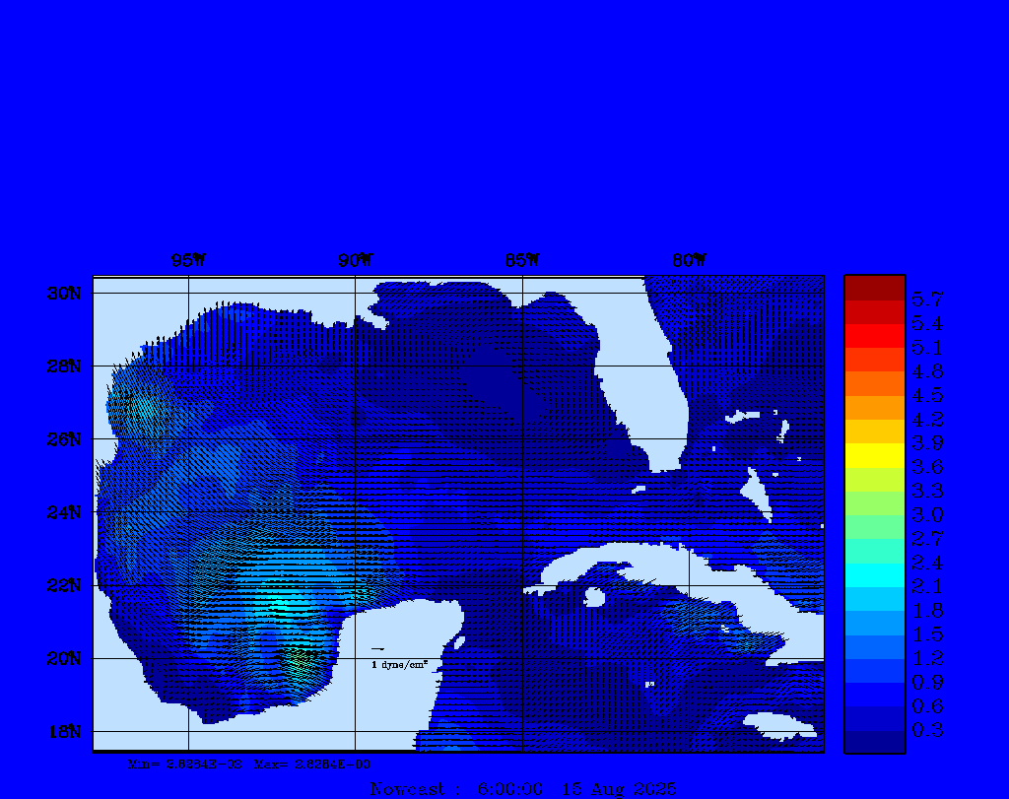Click the 85W longitude label
Viewport: 1009px width, 799px height.
coord(522,260)
